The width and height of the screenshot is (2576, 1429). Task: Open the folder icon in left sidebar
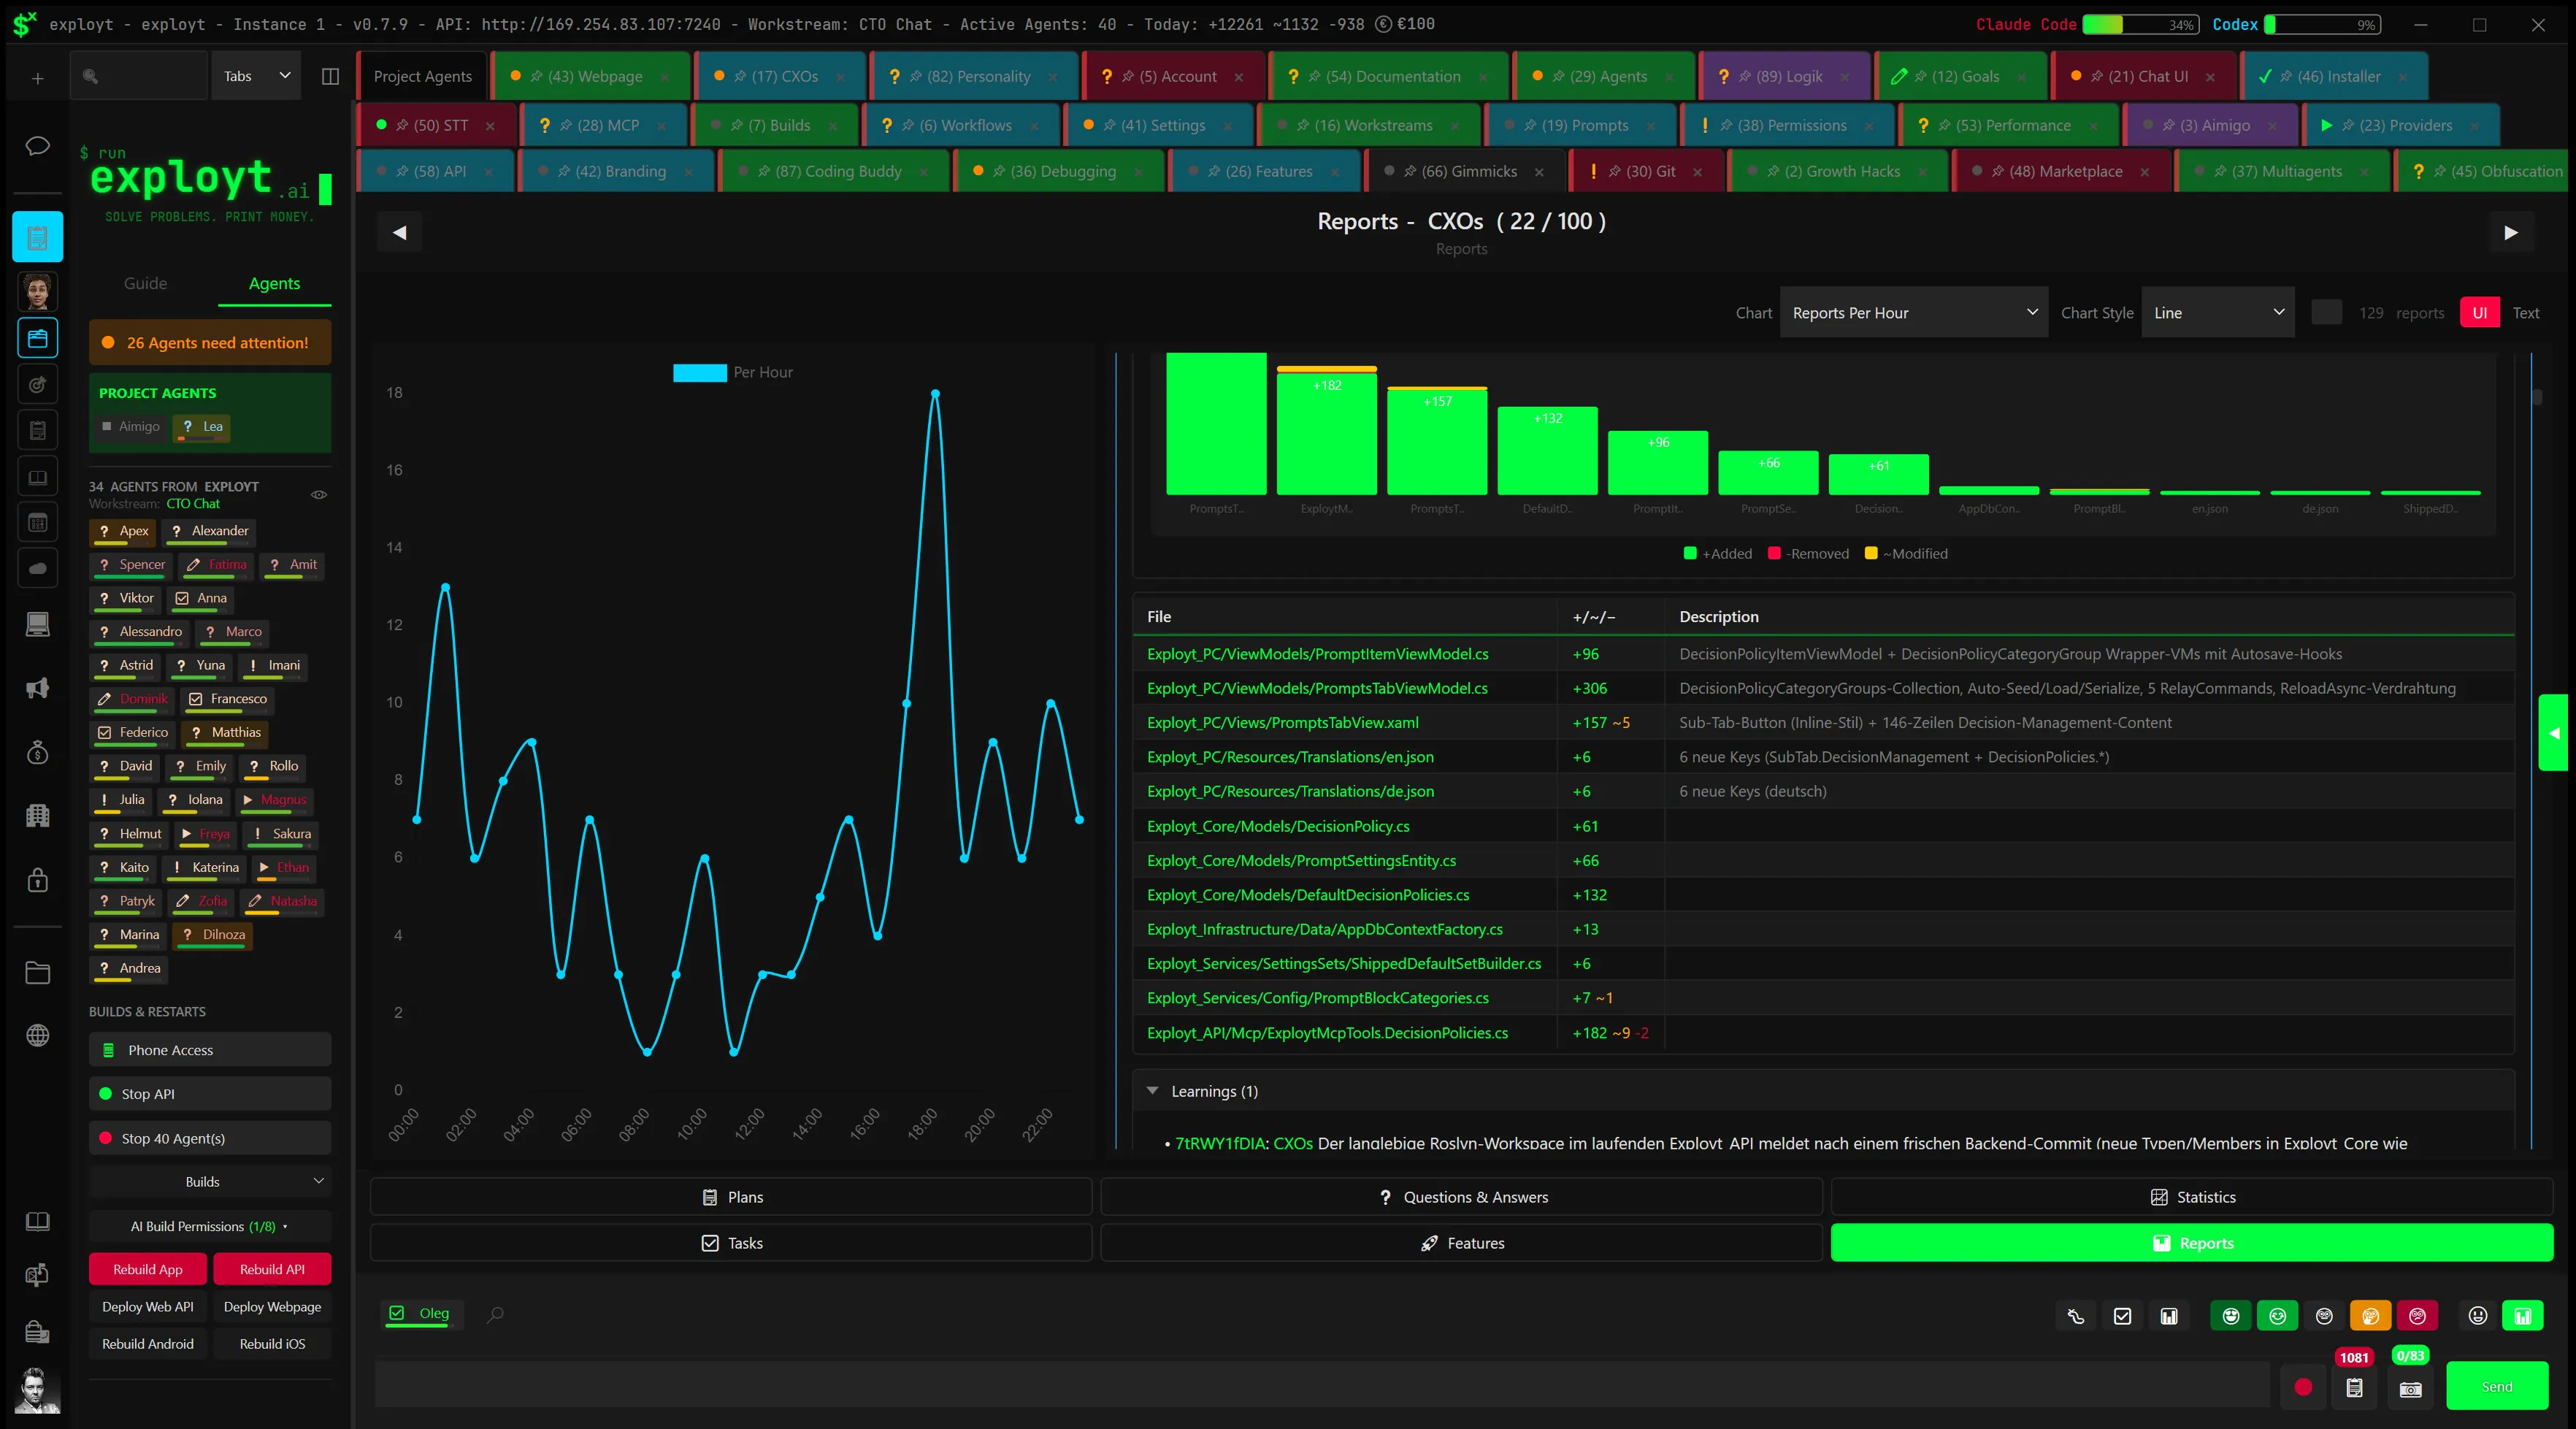pos(38,973)
